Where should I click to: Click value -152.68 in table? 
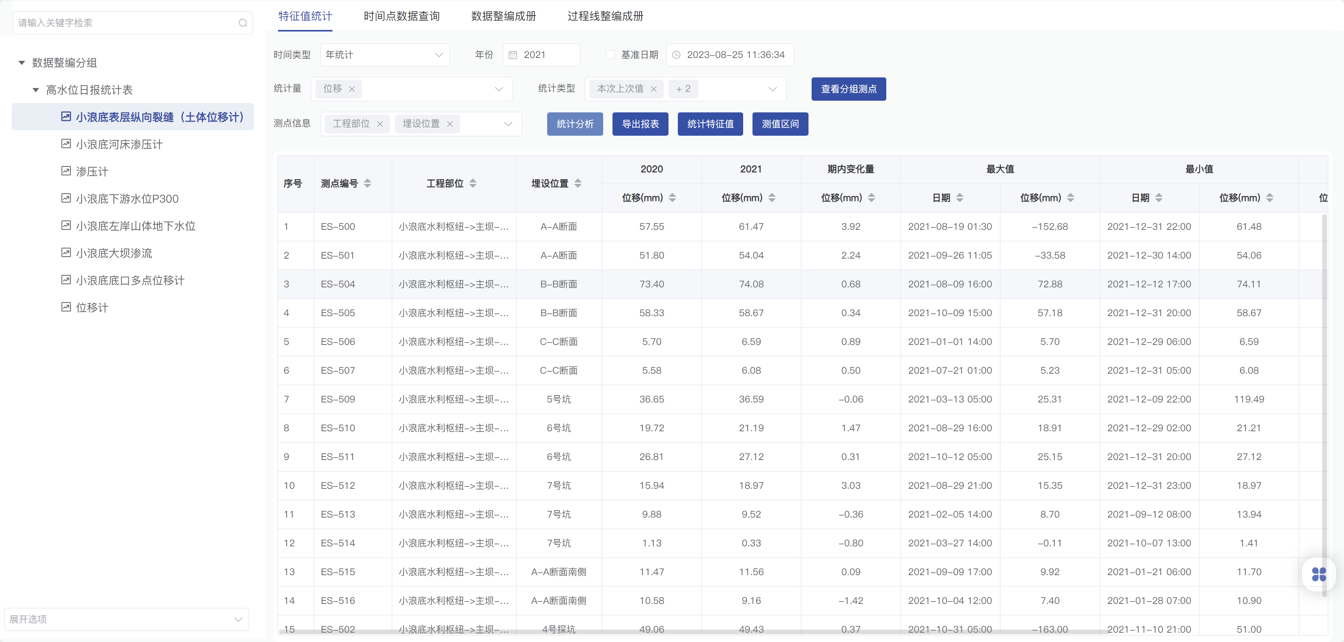(1050, 227)
